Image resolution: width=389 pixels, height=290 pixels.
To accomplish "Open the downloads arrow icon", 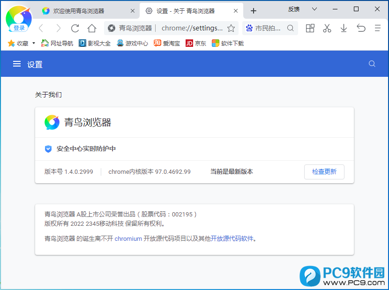I will (x=344, y=28).
